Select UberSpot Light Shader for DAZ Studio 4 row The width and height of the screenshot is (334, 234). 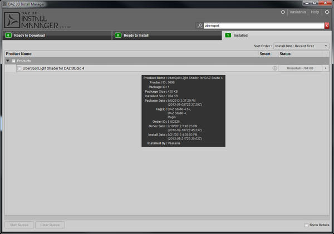[x=173, y=68]
